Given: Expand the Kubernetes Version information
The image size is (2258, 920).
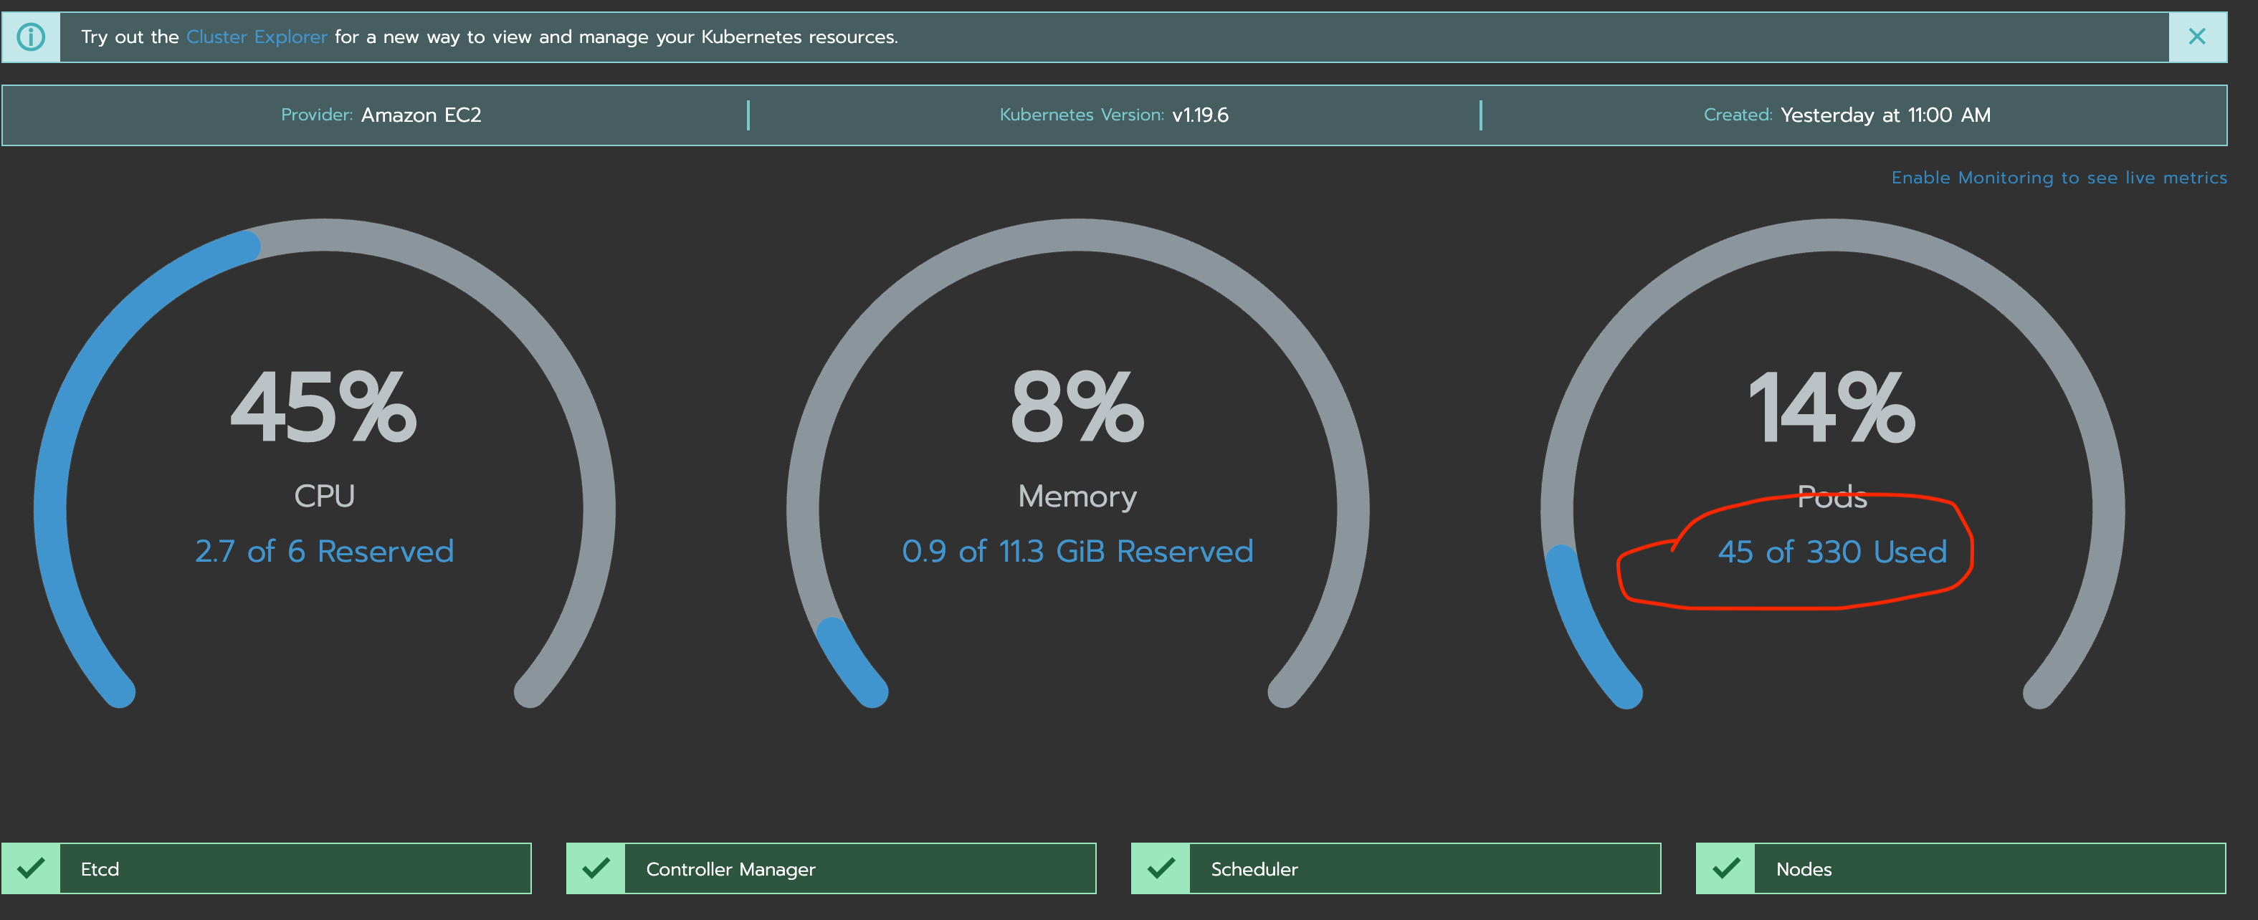Looking at the screenshot, I should point(1113,114).
